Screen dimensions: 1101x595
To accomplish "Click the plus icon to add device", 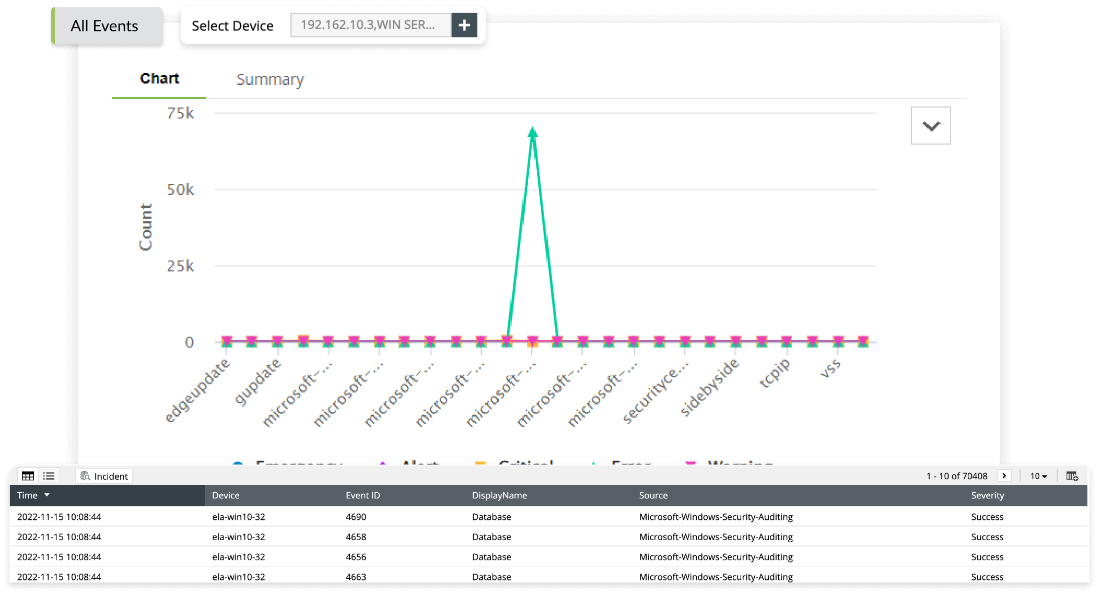I will (464, 25).
